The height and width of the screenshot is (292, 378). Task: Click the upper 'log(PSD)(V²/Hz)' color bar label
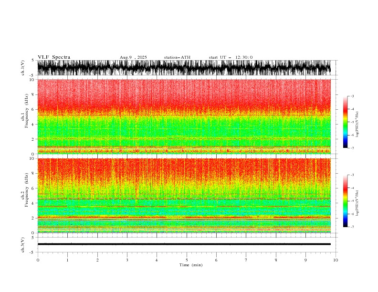click(357, 125)
